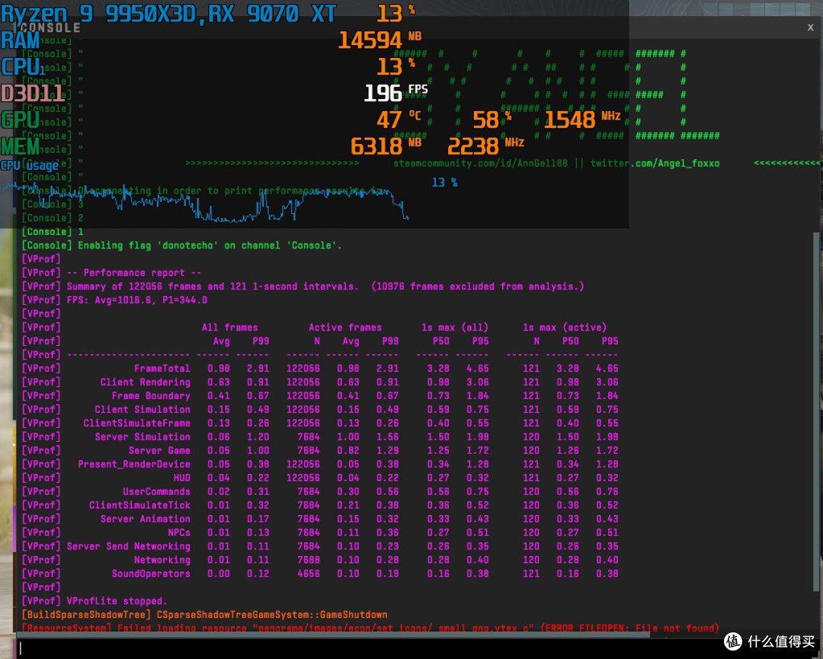This screenshot has height=659, width=823.
Task: Click the 'Ryzen 9 9950X3D,RX 9070 XT' overlay title
Action: (x=168, y=13)
